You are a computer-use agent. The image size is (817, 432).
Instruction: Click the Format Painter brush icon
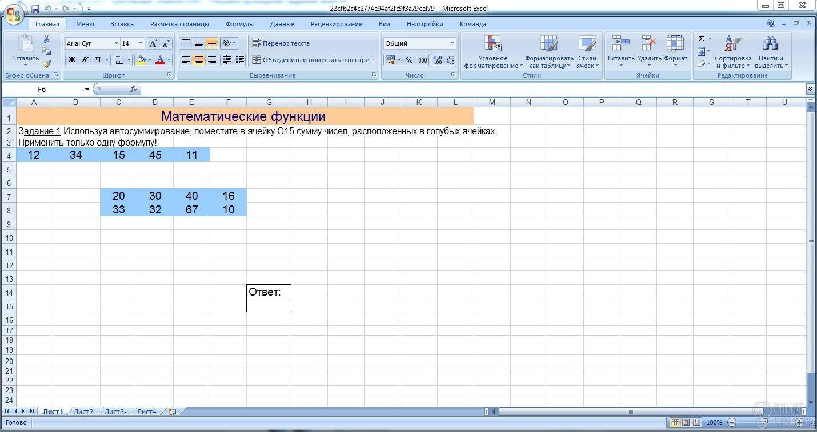pyautogui.click(x=47, y=64)
